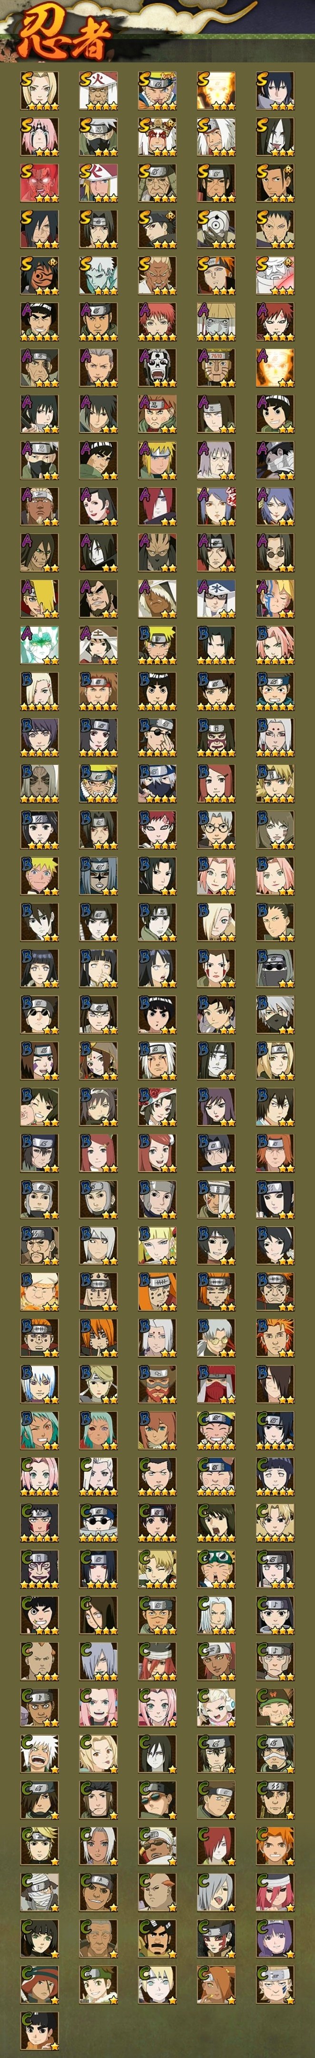
Task: Click Hidan's skull-painted face A-rank portrait
Action: (157, 368)
